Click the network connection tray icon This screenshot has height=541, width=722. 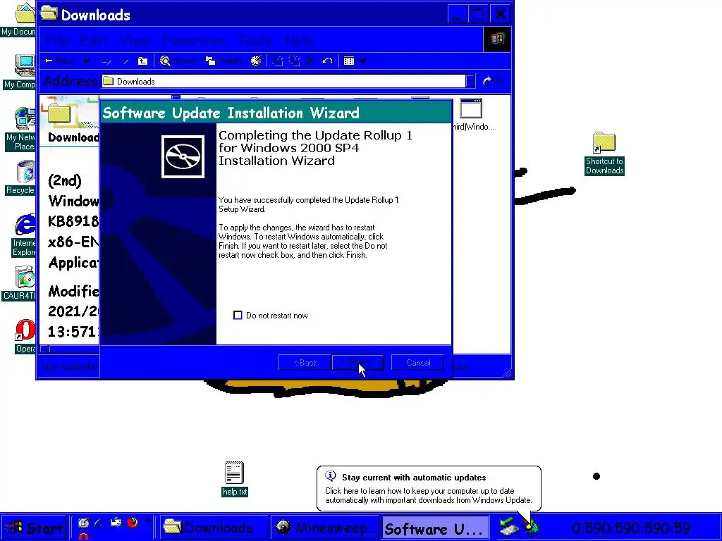[508, 527]
